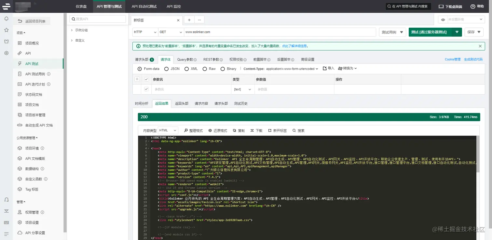Toggle the header select-all parameters checkbox
This screenshot has height=240, width=492.
point(146,79)
